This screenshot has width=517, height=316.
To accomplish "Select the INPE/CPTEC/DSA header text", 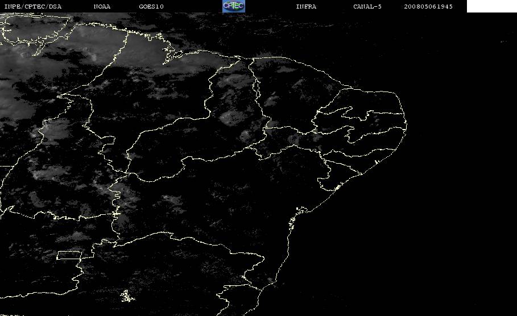I will [x=32, y=7].
